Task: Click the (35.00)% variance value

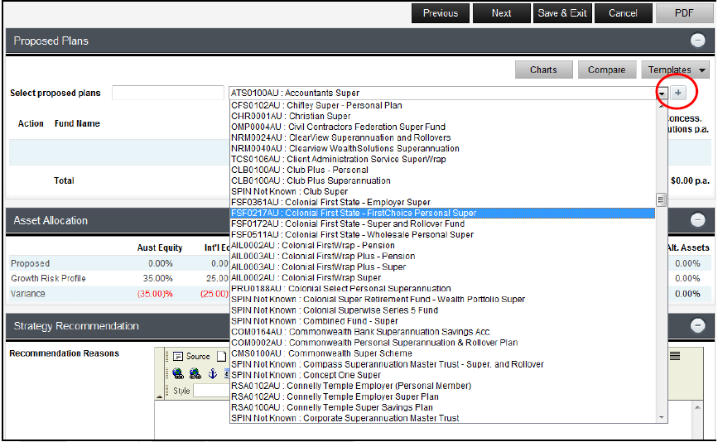Action: 155,294
